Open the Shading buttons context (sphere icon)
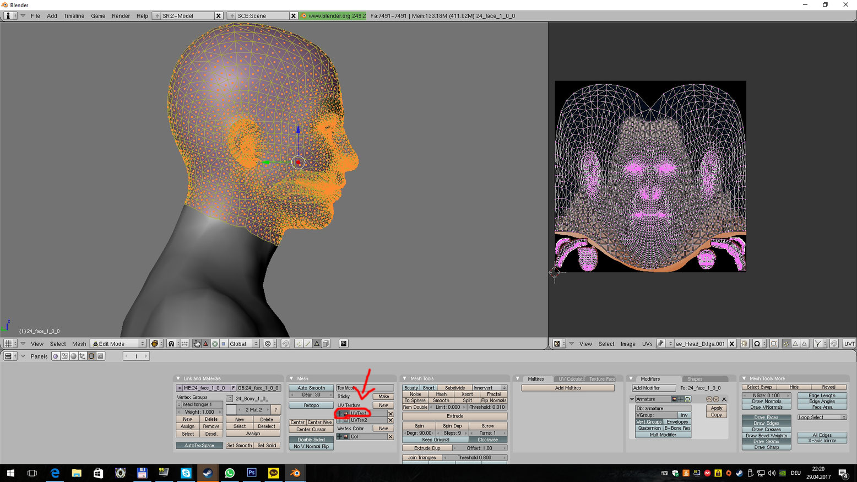 [72, 355]
